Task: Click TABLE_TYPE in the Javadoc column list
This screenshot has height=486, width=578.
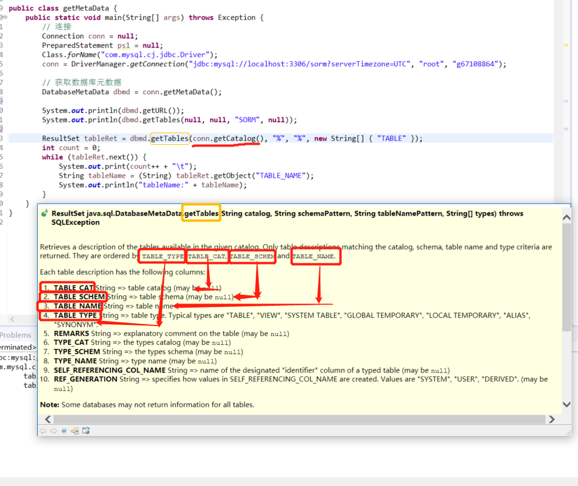Action: pos(75,315)
